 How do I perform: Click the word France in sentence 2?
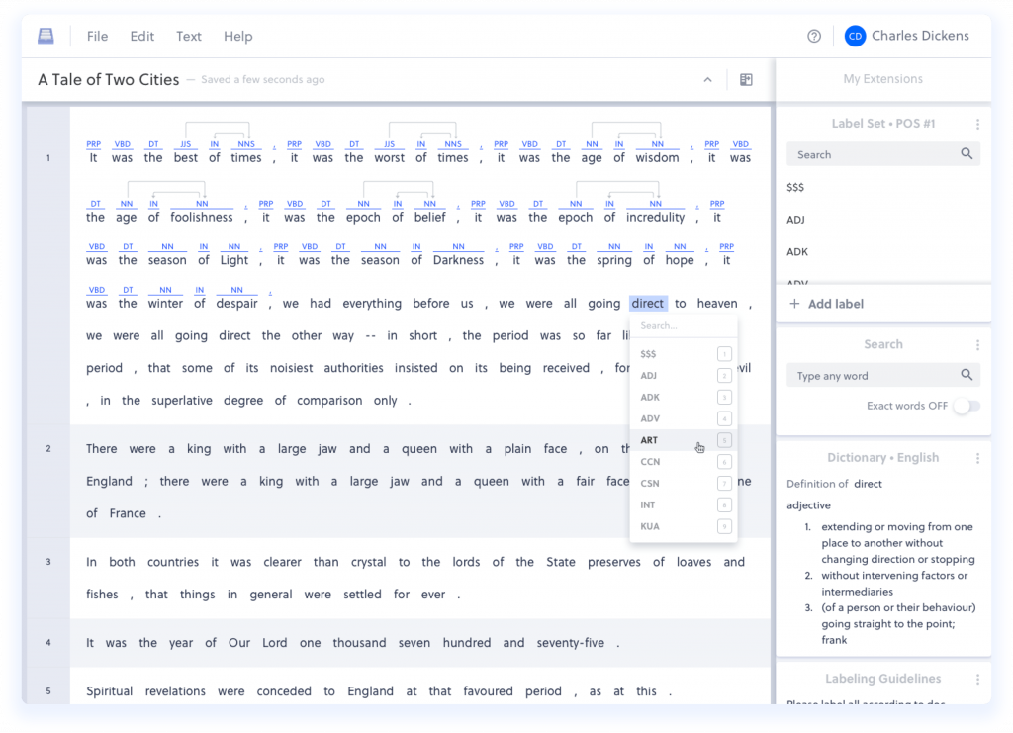[128, 513]
